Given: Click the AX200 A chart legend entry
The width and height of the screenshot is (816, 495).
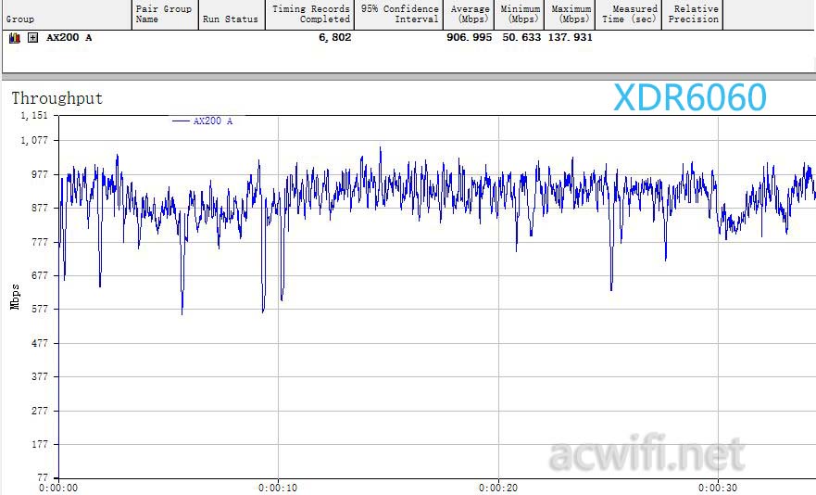Looking at the screenshot, I should point(203,121).
